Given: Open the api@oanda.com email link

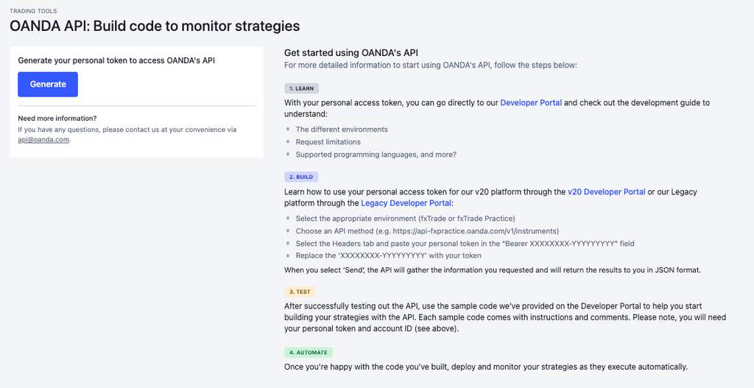Looking at the screenshot, I should (x=43, y=139).
